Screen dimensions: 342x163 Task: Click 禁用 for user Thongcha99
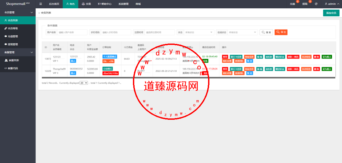coord(225,69)
